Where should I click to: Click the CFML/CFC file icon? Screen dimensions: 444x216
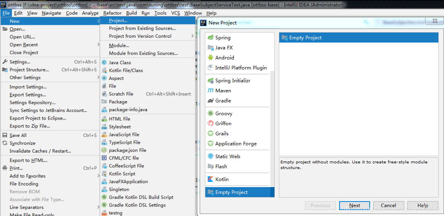104,158
